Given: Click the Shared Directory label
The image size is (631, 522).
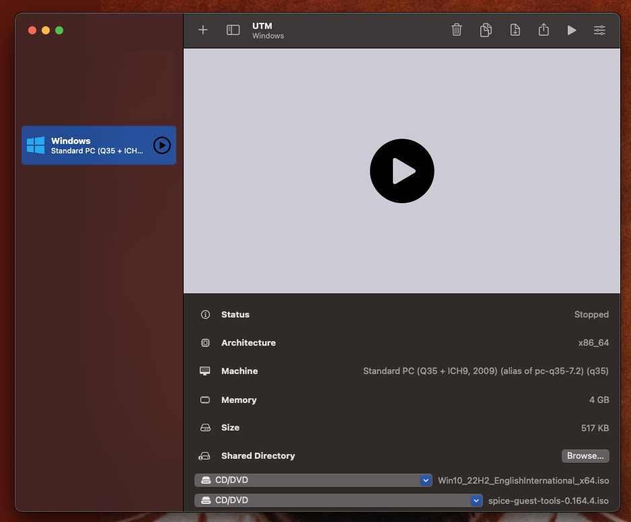Looking at the screenshot, I should (258, 455).
